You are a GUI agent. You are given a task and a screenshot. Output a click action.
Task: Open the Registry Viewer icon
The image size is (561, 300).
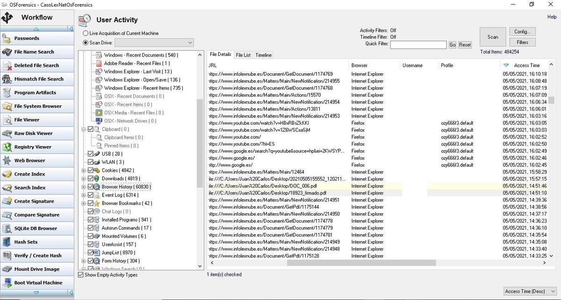click(7, 147)
